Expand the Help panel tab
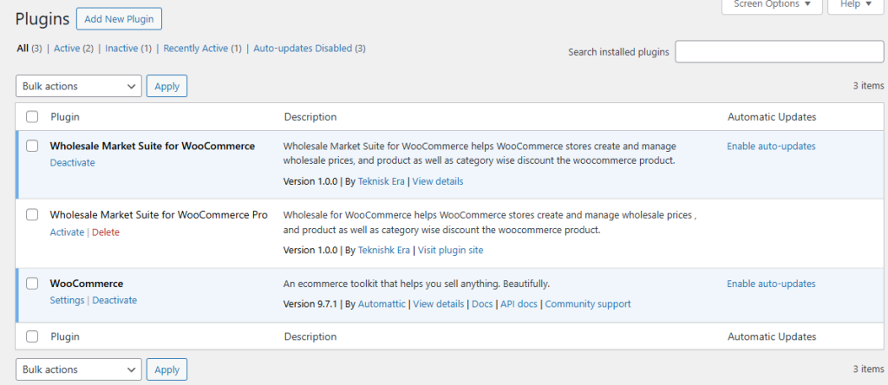 (856, 4)
